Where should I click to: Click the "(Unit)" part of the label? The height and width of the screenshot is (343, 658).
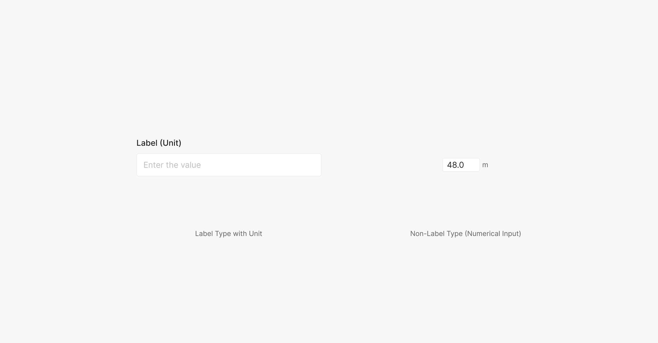pos(170,143)
